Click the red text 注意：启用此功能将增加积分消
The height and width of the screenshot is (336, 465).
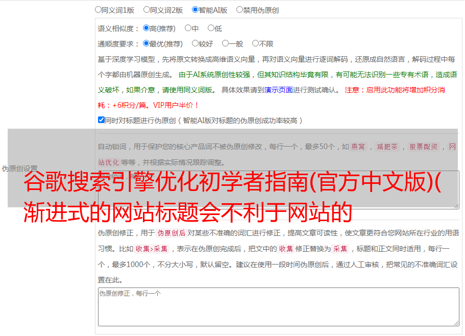[395, 90]
